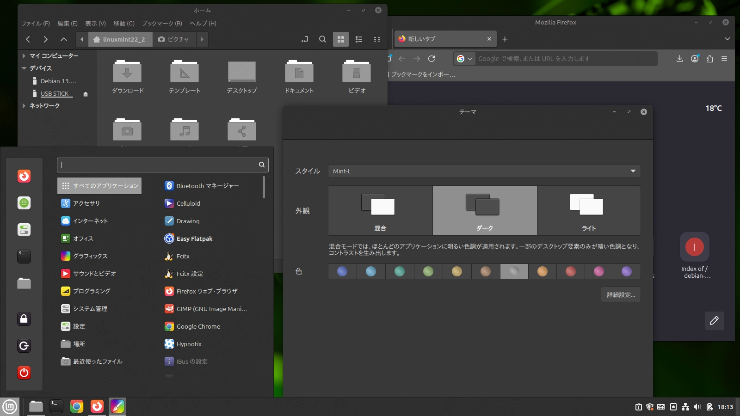This screenshot has height=416, width=740.
Task: Open Software Manager from menu favorites sidebar
Action: [x=24, y=203]
